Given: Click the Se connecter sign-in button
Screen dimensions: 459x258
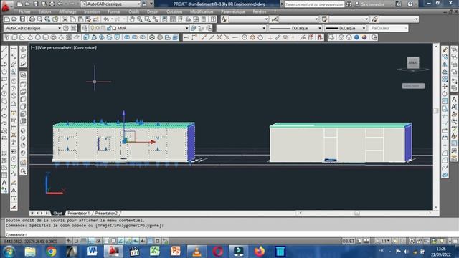Looking at the screenshot, I should pyautogui.click(x=370, y=4).
